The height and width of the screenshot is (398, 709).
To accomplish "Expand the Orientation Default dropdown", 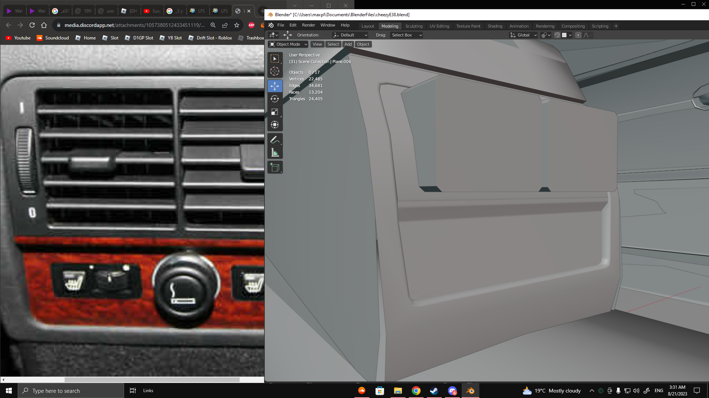I will pos(350,35).
